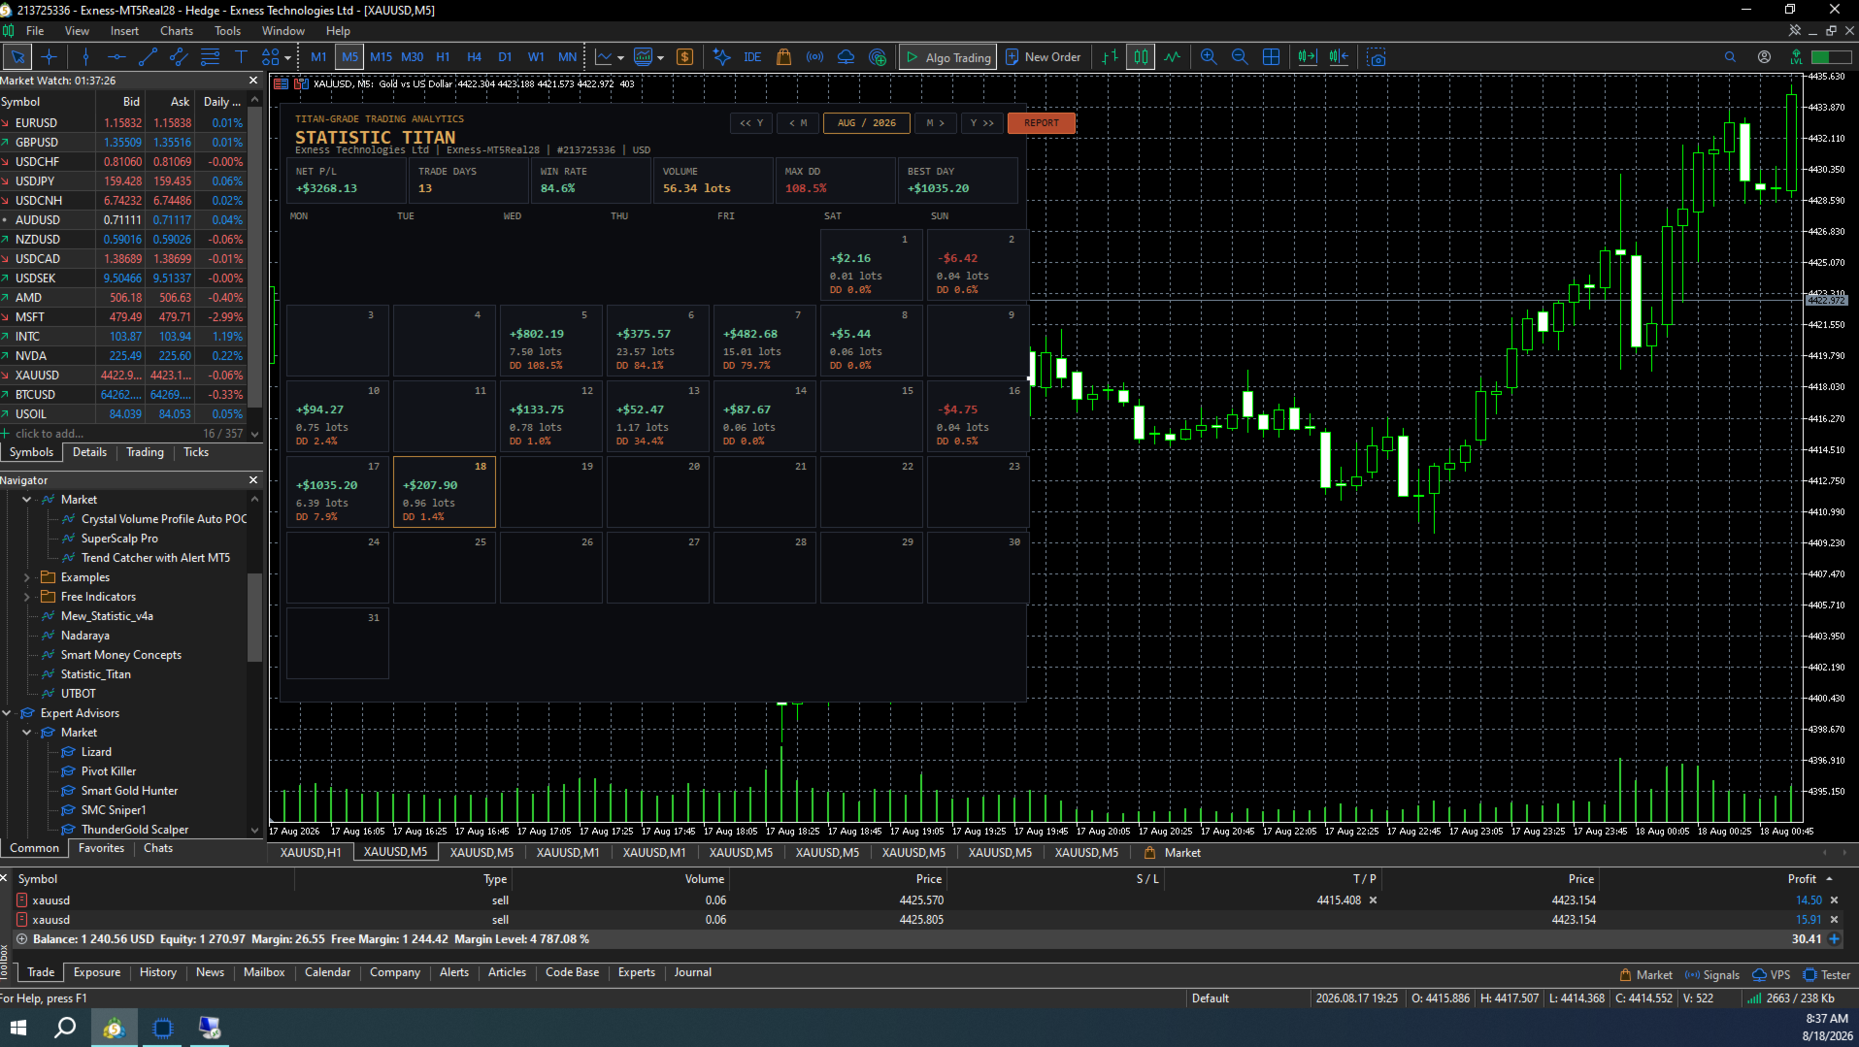Click the Market Watch vertical scrollbar

click(255, 257)
